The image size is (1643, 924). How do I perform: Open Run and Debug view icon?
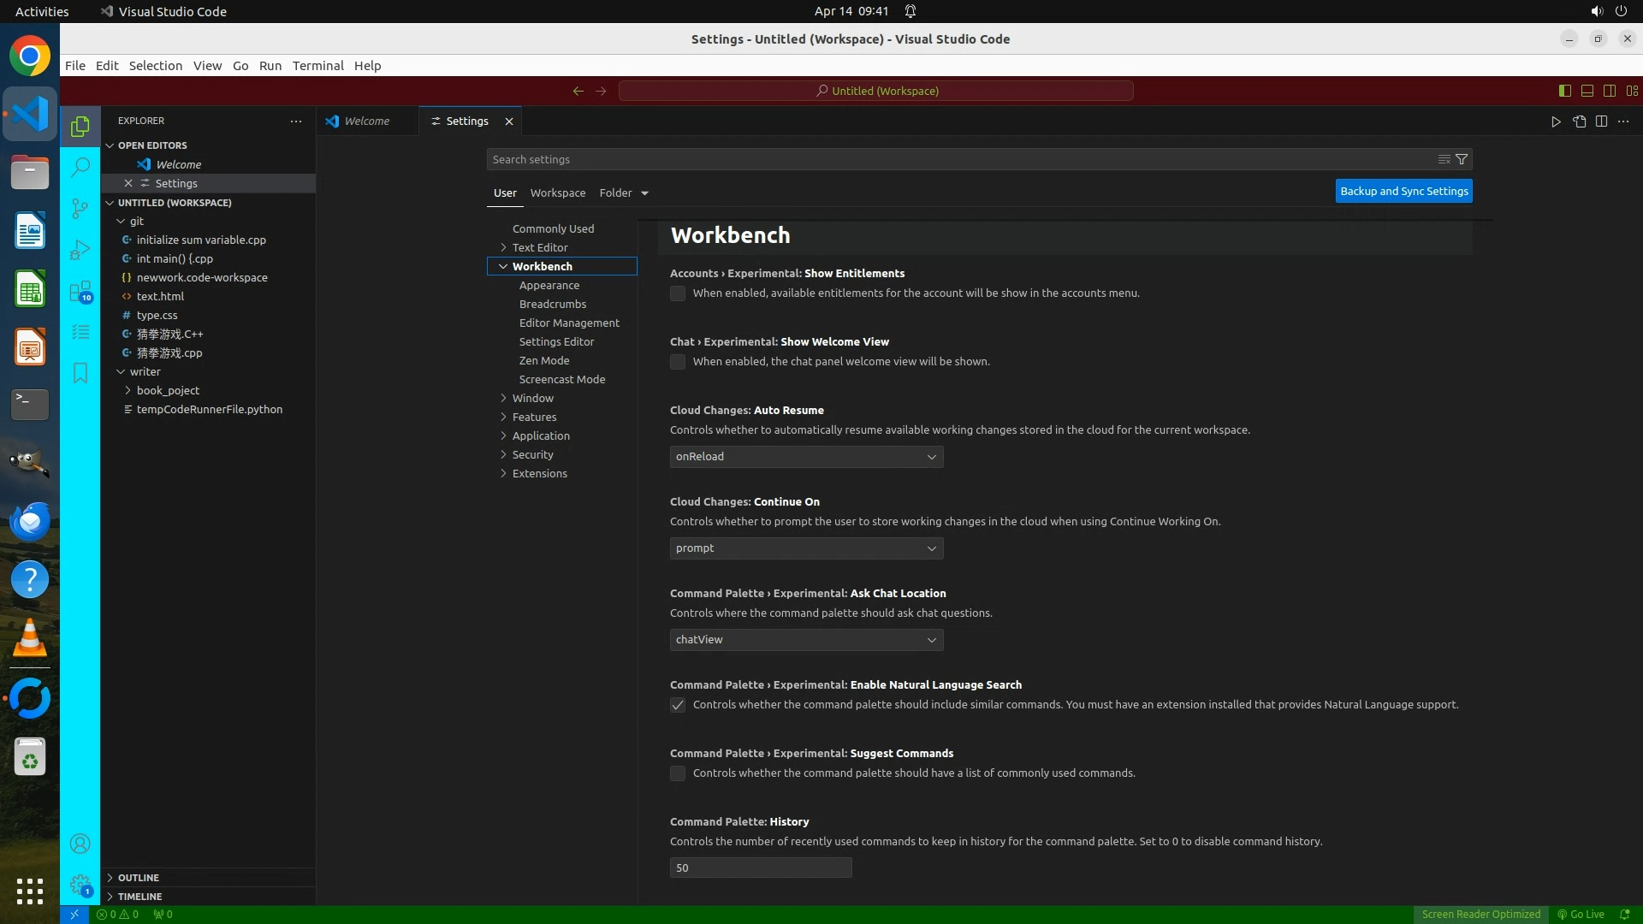point(80,250)
